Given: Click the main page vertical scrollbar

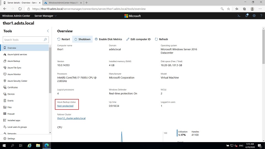Looking at the screenshot, I should pos(263,47).
